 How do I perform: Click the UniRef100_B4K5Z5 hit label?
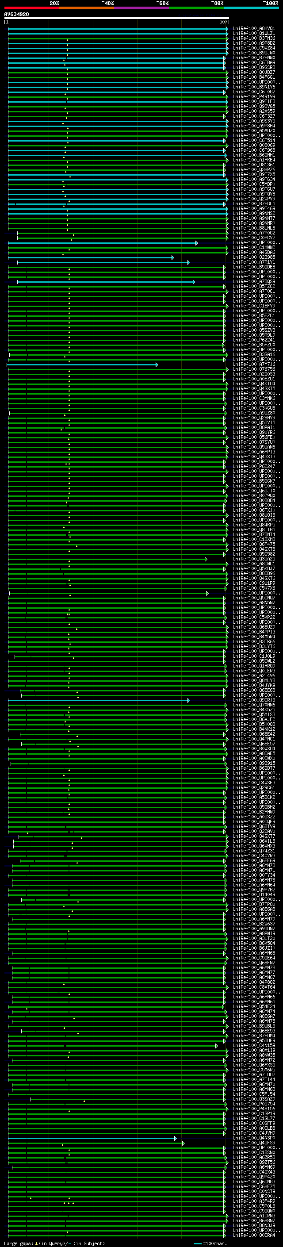(253, 710)
